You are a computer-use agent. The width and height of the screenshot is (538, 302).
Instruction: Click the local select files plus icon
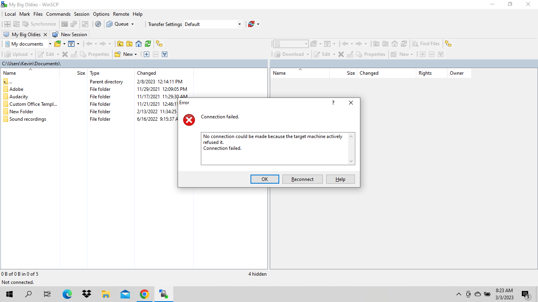[147, 54]
